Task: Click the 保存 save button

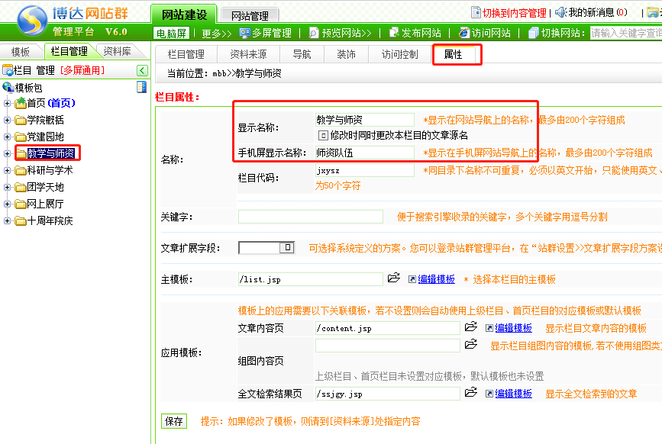Action: [x=173, y=421]
